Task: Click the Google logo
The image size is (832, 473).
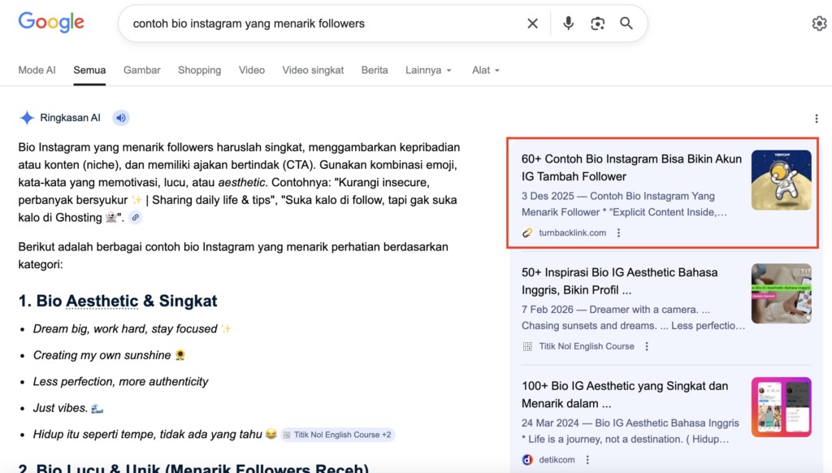Action: pyautogui.click(x=51, y=23)
